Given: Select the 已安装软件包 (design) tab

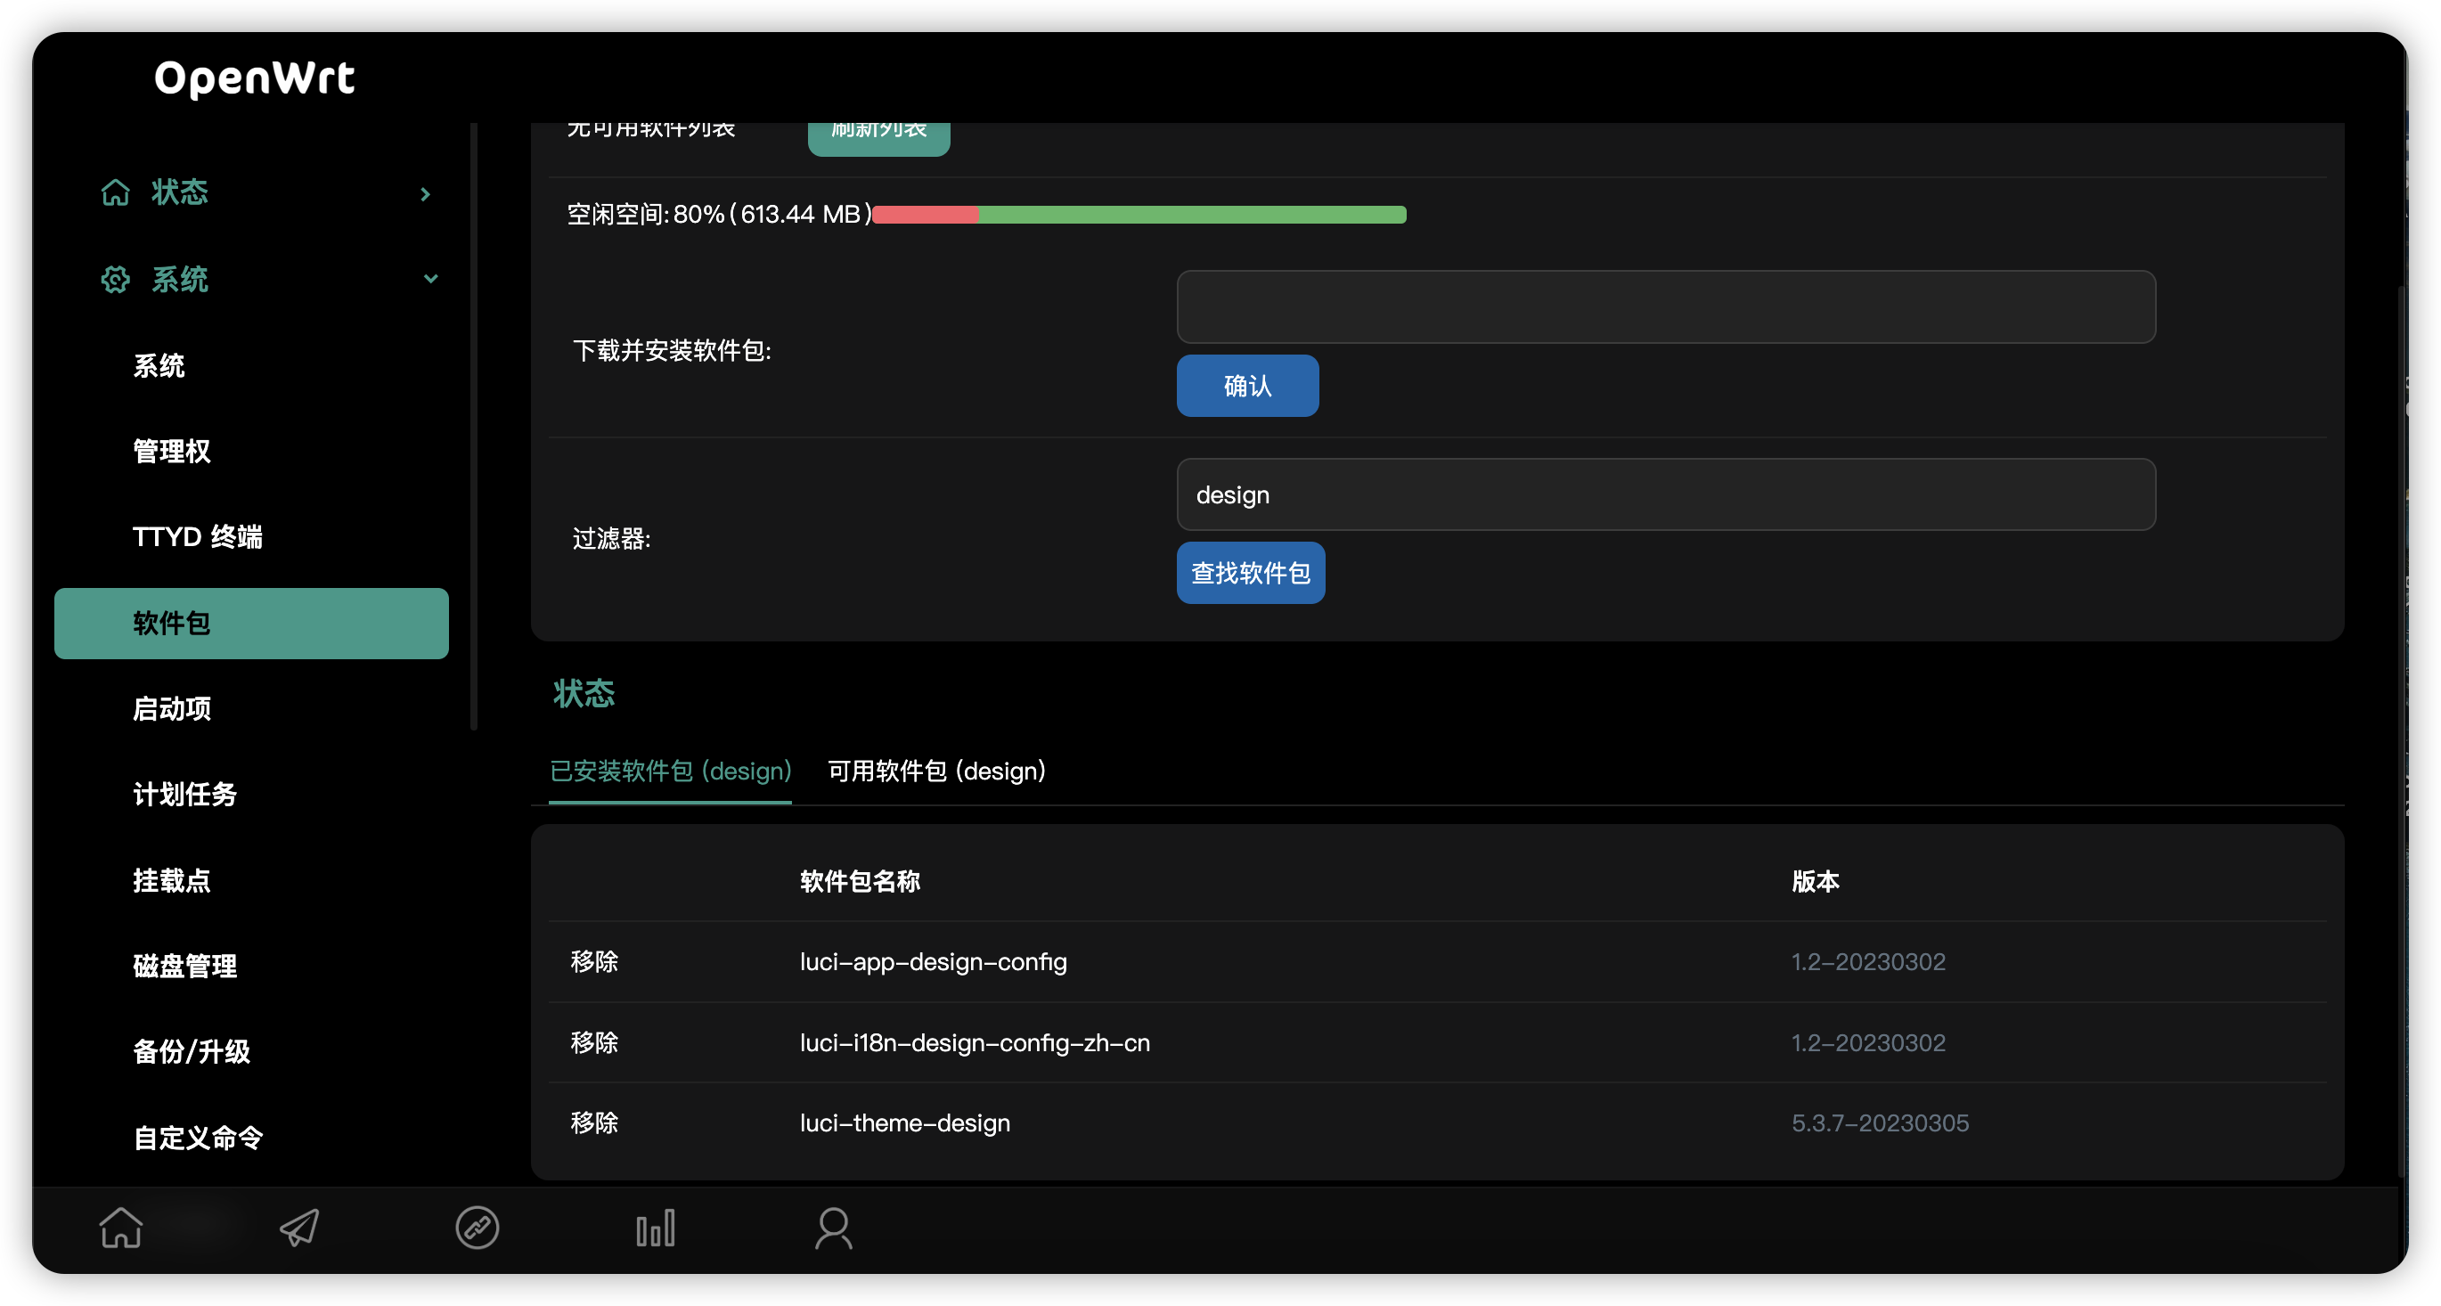Looking at the screenshot, I should 670,771.
